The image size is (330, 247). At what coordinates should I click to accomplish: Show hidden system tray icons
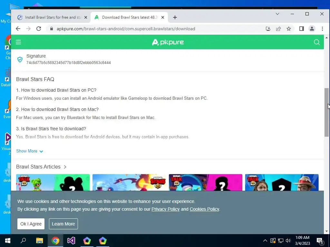265,241
